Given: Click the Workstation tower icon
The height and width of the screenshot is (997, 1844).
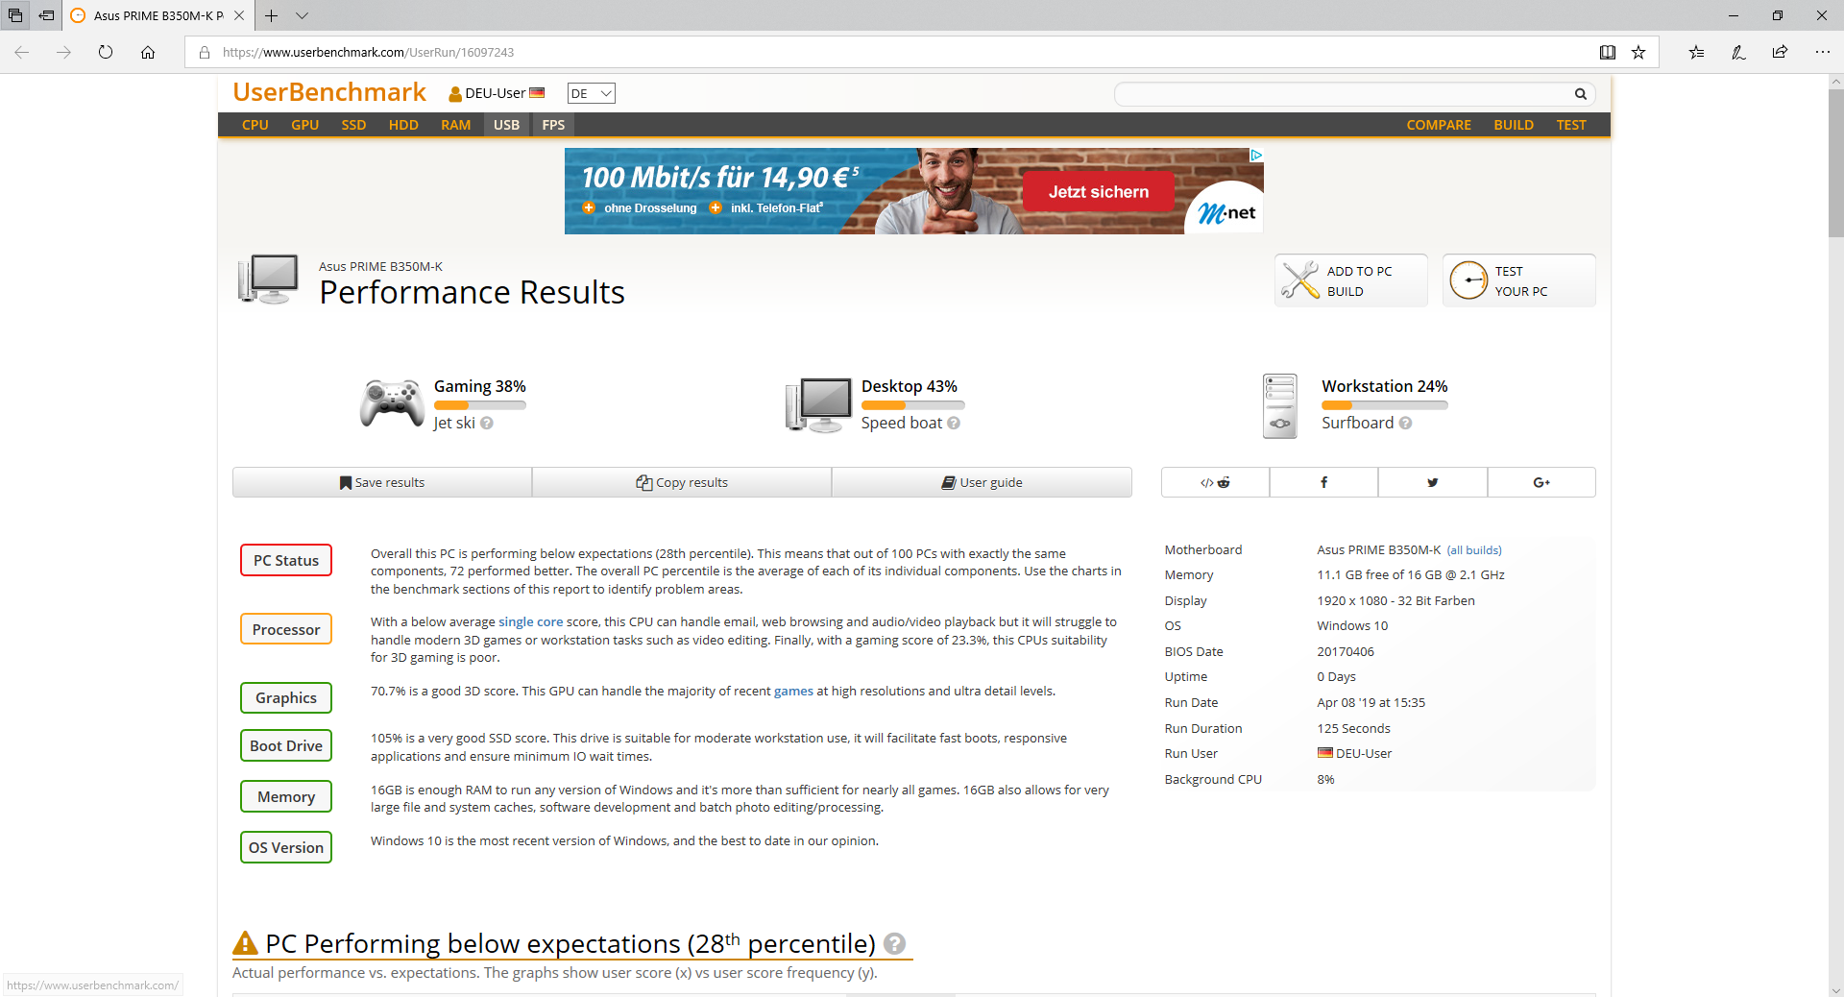Looking at the screenshot, I should [x=1280, y=405].
